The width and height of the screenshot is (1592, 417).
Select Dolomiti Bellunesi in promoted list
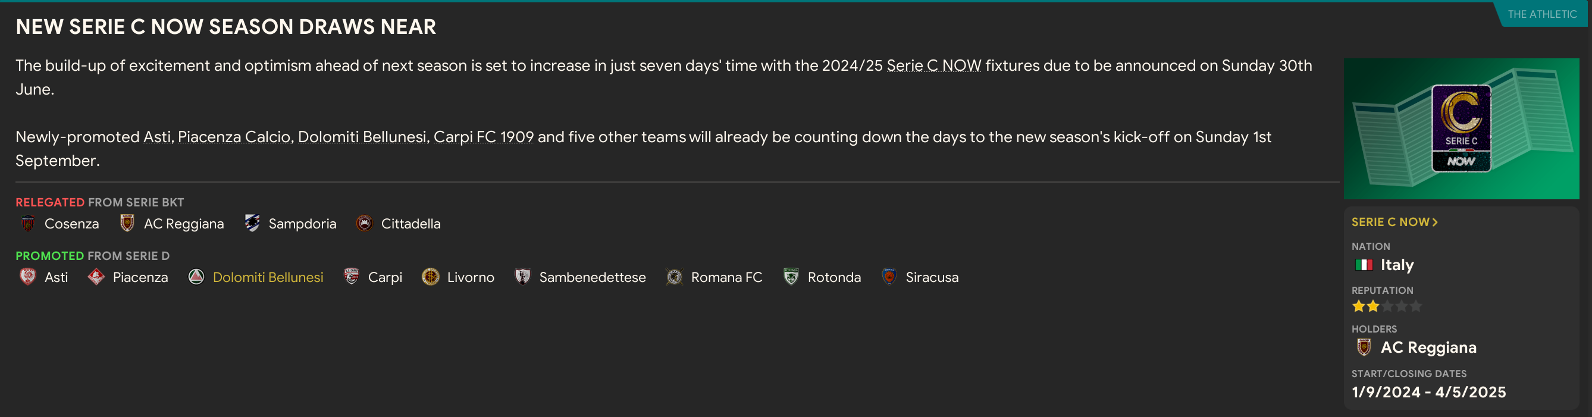(x=268, y=277)
